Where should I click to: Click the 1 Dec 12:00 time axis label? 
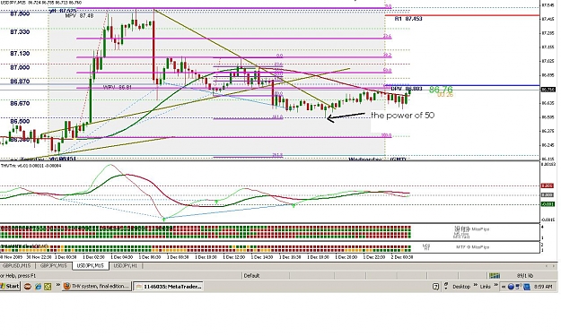point(233,257)
